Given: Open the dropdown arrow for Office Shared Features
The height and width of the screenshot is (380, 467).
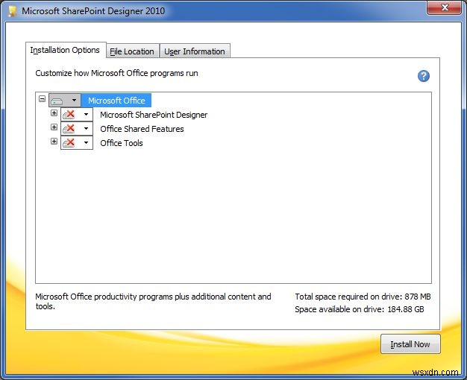Looking at the screenshot, I should tap(86, 129).
